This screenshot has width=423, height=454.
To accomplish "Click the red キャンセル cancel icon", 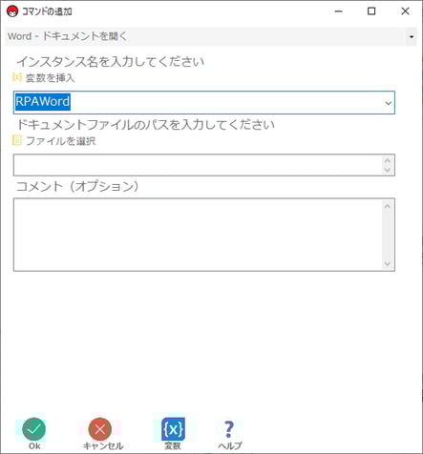I will (x=100, y=429).
